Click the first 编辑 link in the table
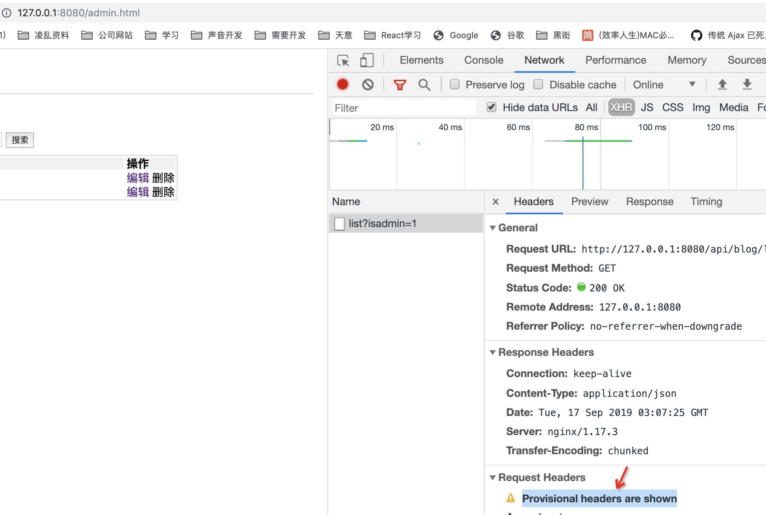The image size is (766, 515). coord(138,178)
